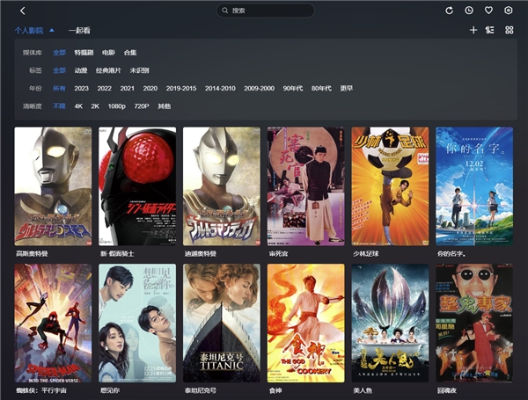The height and width of the screenshot is (400, 528).
Task: Filter by 90年代 decade
Action: point(293,88)
